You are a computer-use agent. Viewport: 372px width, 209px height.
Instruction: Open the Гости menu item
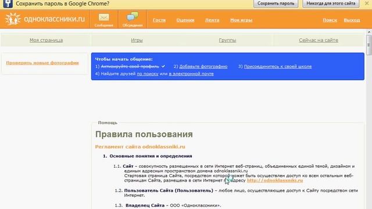pyautogui.click(x=159, y=20)
